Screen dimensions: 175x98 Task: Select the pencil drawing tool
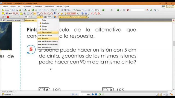pyautogui.click(x=59, y=14)
